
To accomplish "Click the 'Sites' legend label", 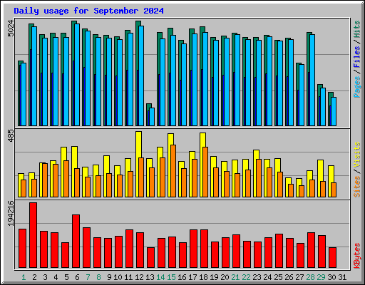I will pyautogui.click(x=357, y=187).
